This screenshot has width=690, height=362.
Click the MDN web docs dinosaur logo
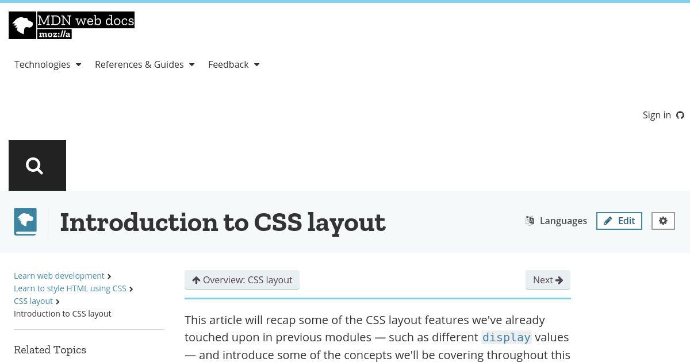click(x=22, y=25)
